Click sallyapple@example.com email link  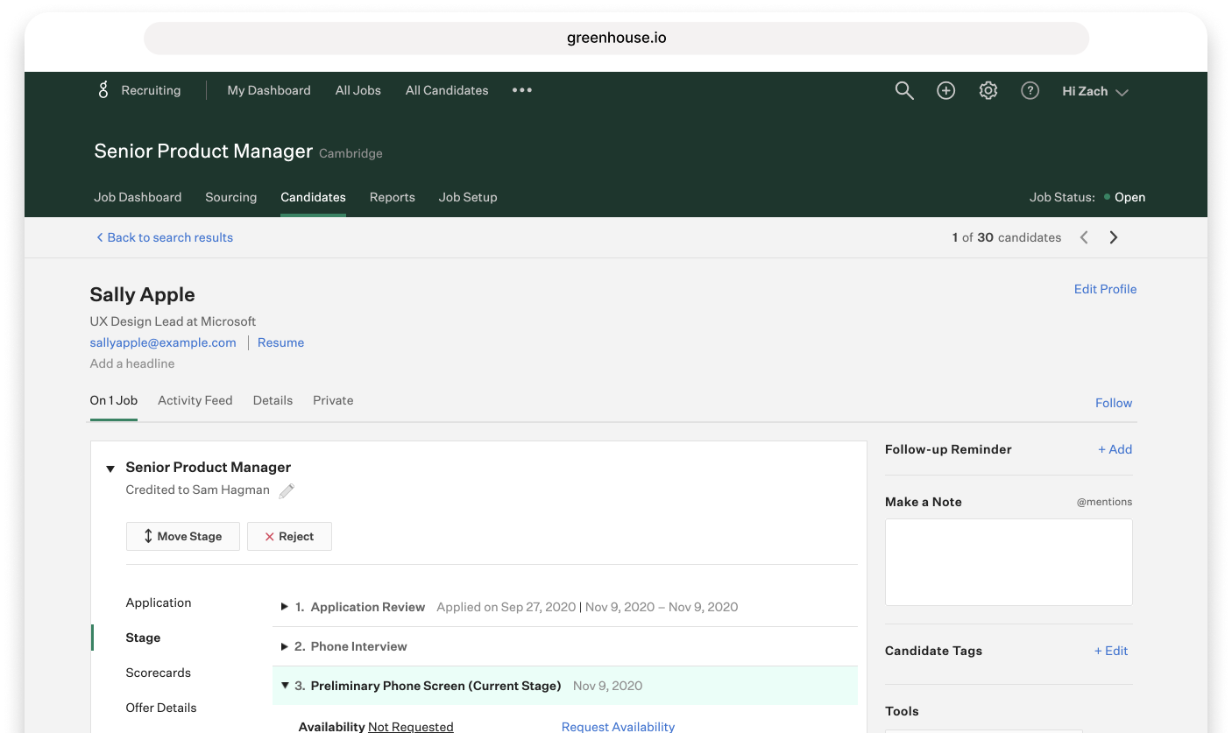[x=163, y=342]
